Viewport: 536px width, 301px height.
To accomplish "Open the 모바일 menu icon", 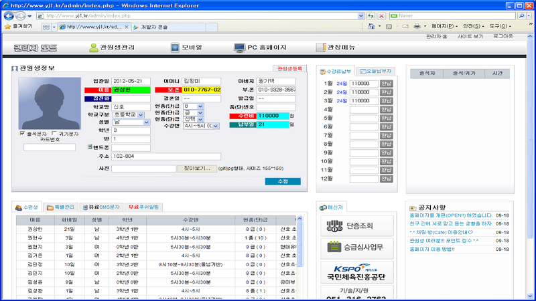I will pos(191,47).
